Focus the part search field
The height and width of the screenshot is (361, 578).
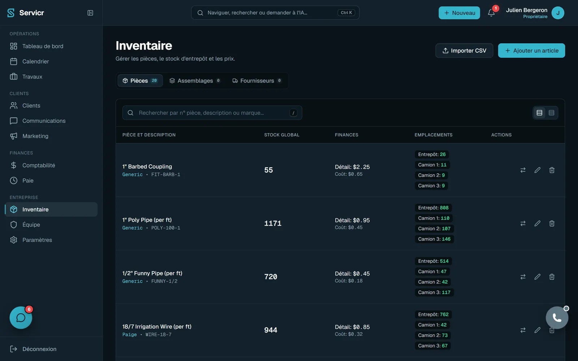click(212, 113)
